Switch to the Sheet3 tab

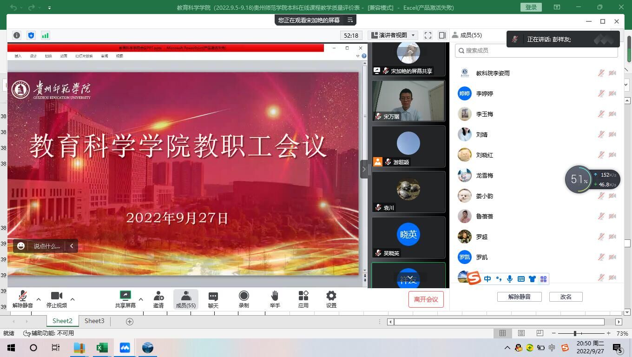point(94,321)
